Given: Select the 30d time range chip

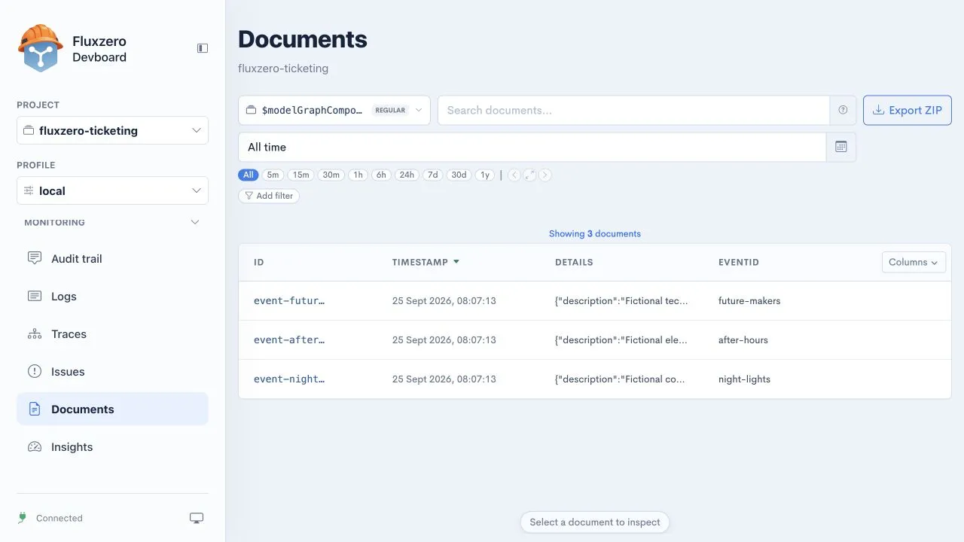Looking at the screenshot, I should pos(459,175).
